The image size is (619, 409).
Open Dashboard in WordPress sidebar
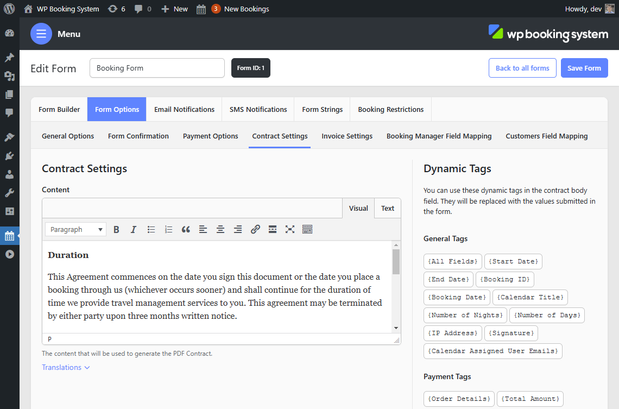pyautogui.click(x=9, y=34)
